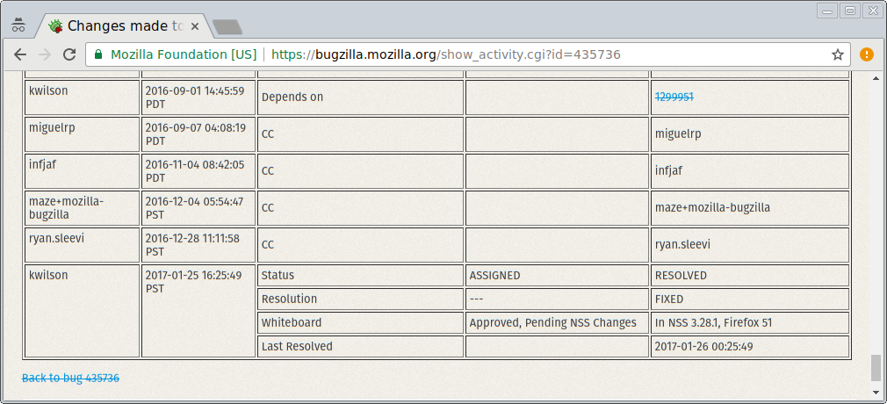Click the 'In NSS 3.28.1, Firefox 51' cell
The height and width of the screenshot is (404, 887).
[x=749, y=323]
